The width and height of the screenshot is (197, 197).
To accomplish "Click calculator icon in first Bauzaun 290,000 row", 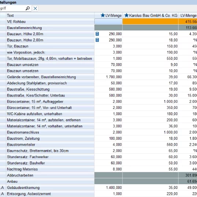I will [x=97, y=34].
